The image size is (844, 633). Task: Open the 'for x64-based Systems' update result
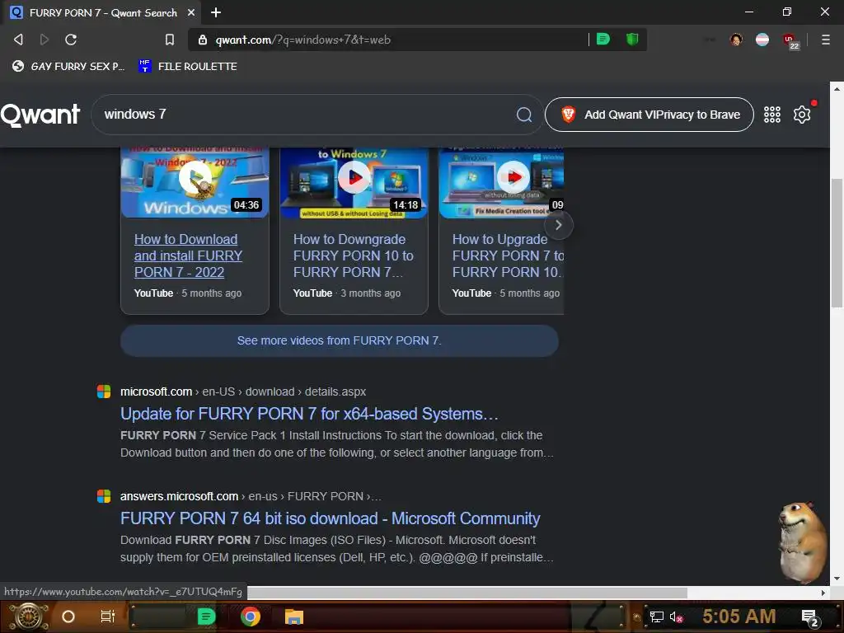[x=309, y=414]
